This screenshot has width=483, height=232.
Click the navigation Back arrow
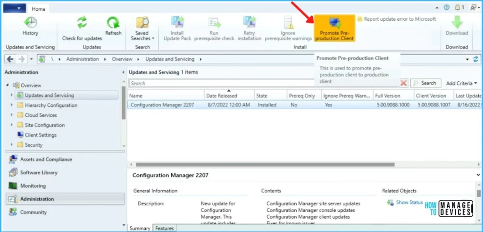pos(10,59)
